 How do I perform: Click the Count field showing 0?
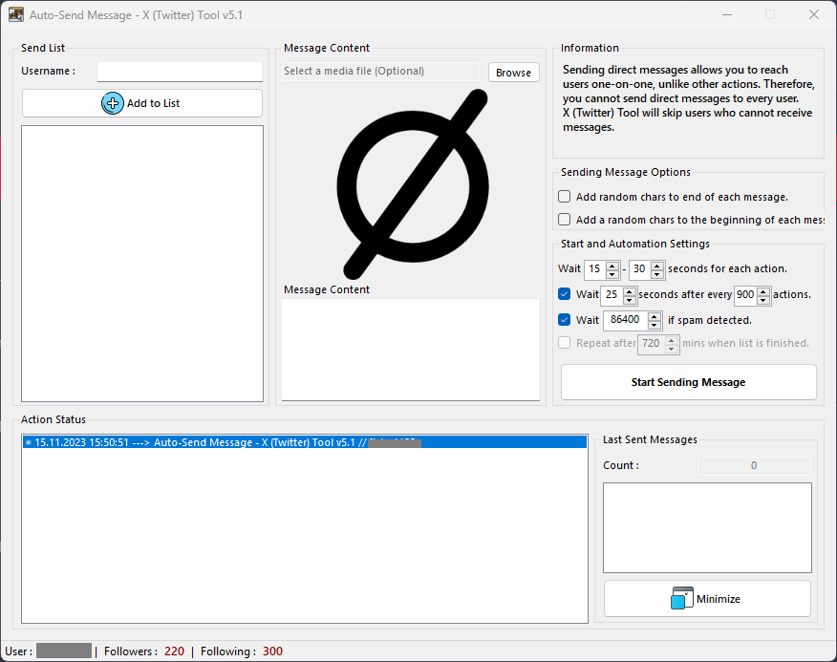click(754, 465)
